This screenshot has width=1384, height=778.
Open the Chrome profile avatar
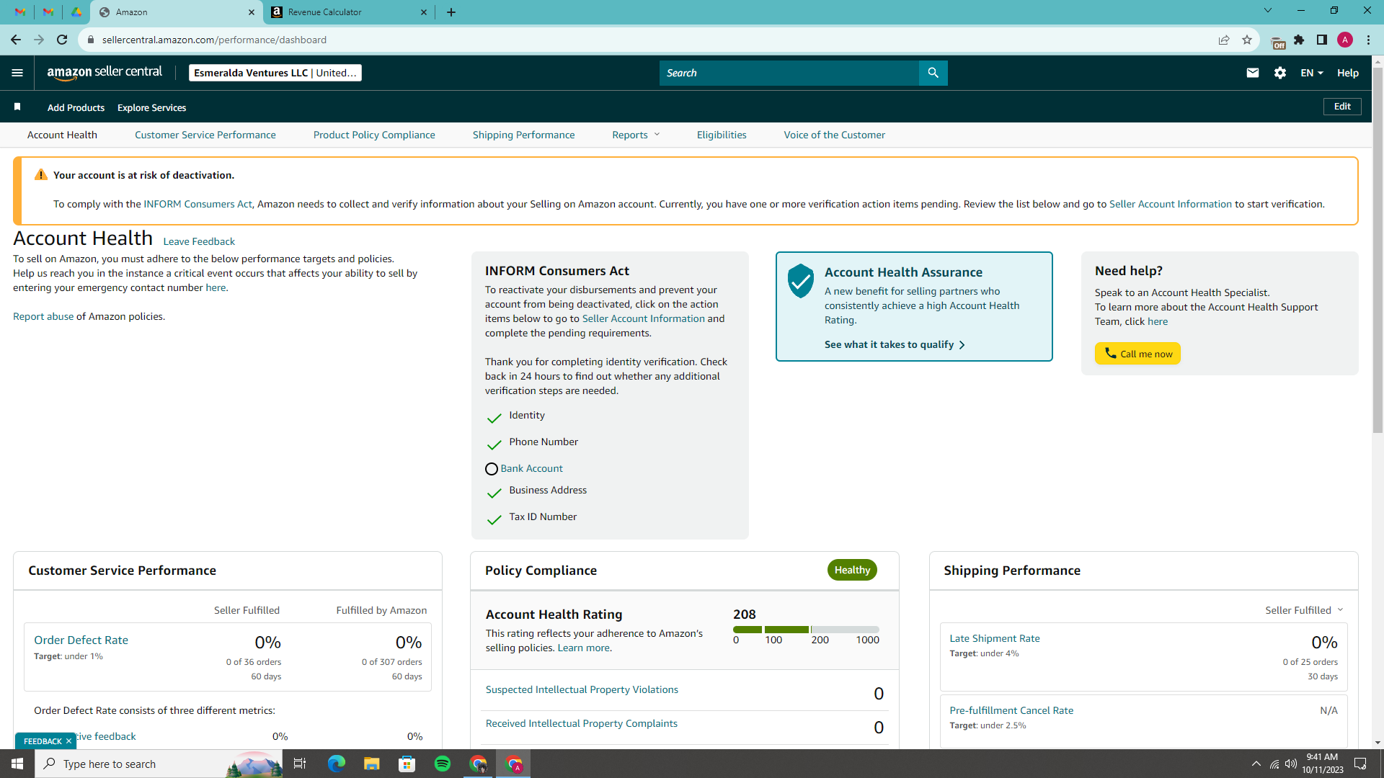[1344, 40]
